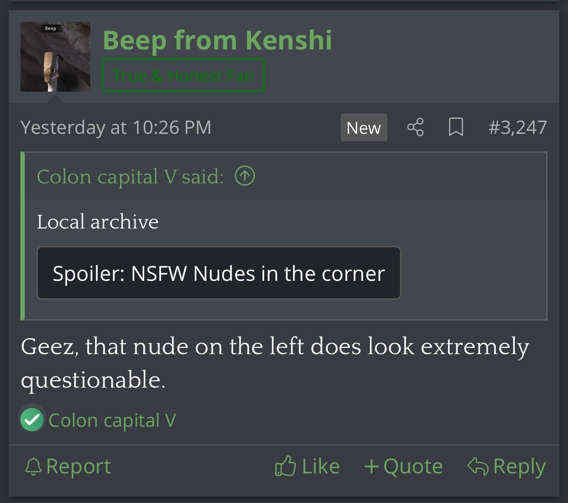Screen dimensions: 568x503
Task: Report this post
Action: click(68, 467)
